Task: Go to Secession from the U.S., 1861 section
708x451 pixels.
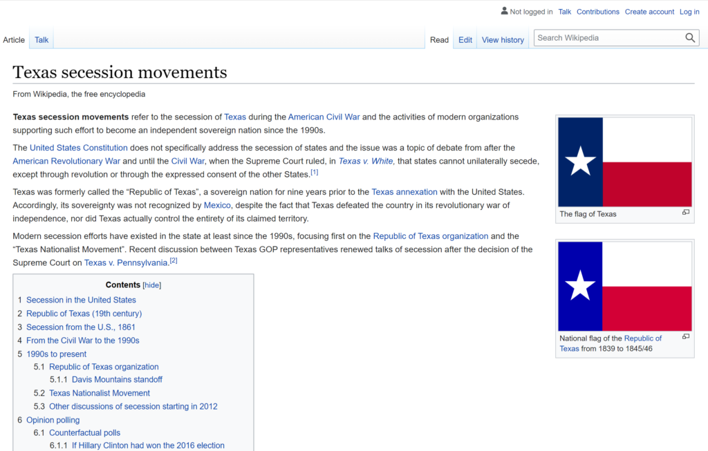Action: pyautogui.click(x=80, y=327)
